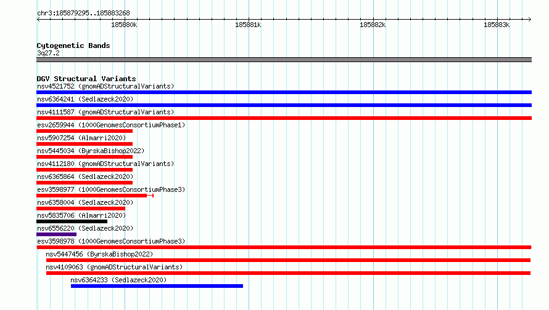The height and width of the screenshot is (310, 549).
Task: Open nsv6556220 (Sedlazeck2020) label
Action: pos(85,228)
